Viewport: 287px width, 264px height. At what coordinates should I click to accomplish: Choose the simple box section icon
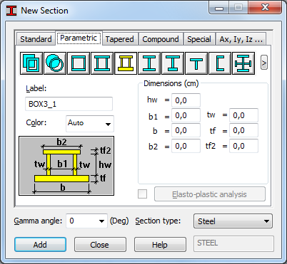[79, 63]
